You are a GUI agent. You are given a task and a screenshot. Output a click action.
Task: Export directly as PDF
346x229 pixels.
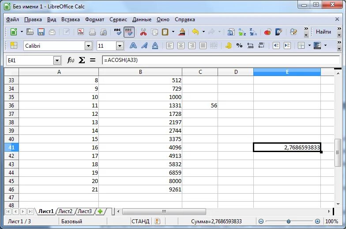click(81, 32)
